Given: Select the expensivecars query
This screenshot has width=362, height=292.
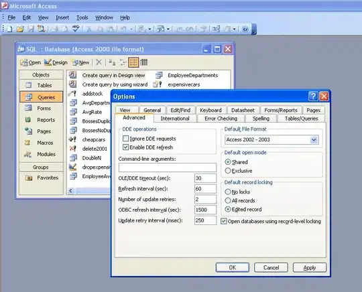Looking at the screenshot, I should 184,84.
